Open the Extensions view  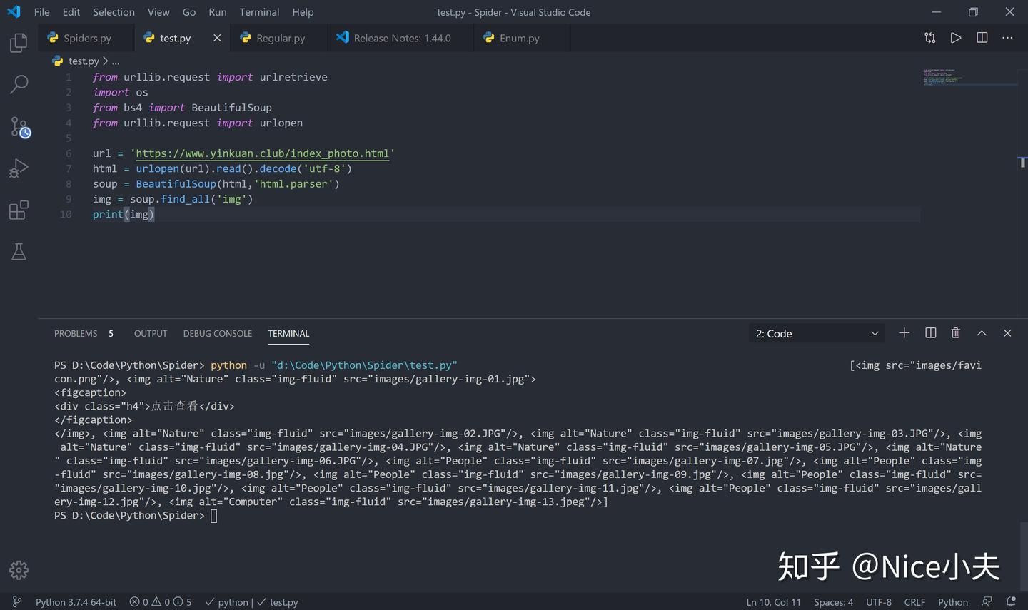click(x=18, y=209)
